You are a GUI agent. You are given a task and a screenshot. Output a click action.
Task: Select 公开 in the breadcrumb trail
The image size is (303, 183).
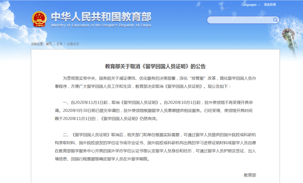[59, 44]
